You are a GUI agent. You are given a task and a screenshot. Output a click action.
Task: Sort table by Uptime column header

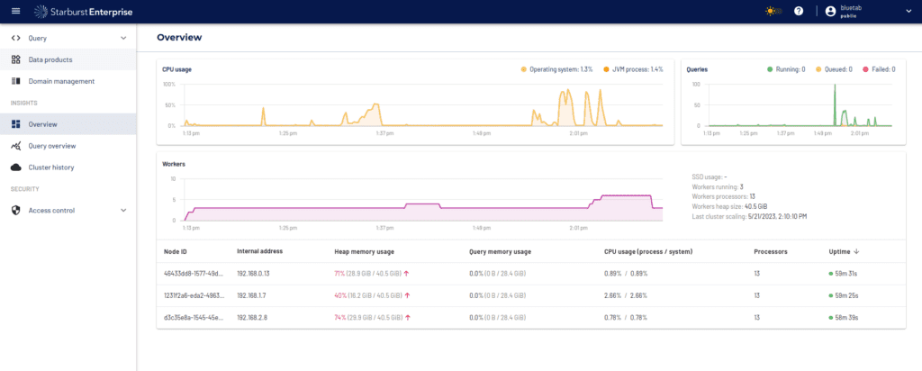[x=844, y=251]
